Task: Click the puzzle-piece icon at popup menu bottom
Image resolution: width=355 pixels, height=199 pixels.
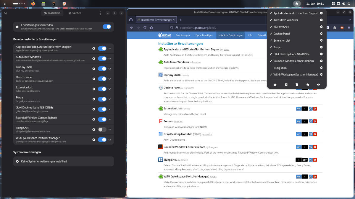Action: point(275,85)
